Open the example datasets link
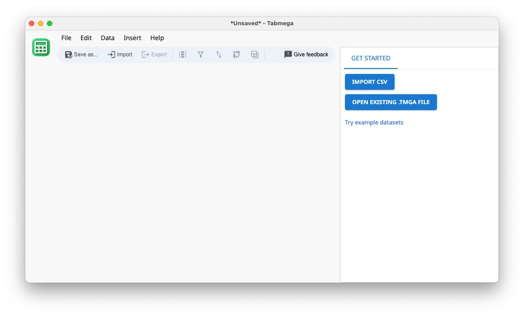524x316 pixels. coord(374,122)
